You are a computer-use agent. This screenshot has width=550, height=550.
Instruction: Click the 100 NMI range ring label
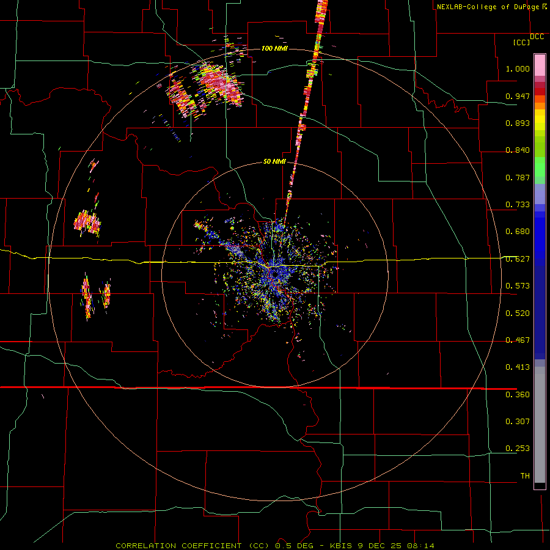(x=274, y=48)
